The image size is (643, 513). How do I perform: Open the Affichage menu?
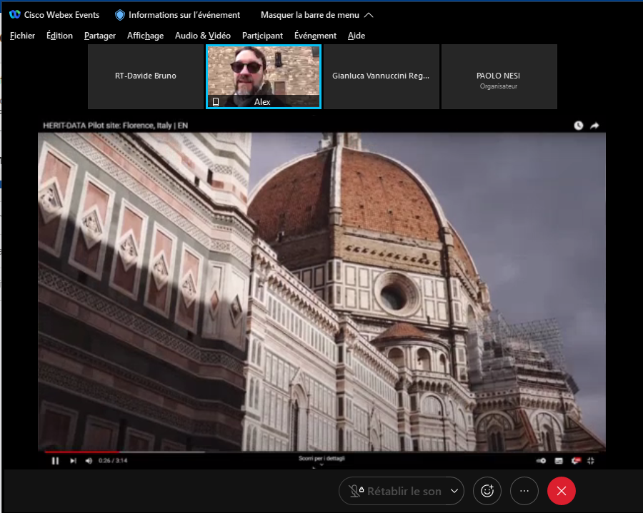(145, 36)
